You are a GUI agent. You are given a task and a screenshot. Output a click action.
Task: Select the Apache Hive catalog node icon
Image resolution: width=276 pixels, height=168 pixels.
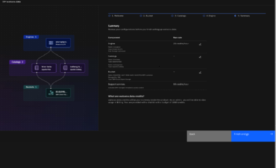(x=37, y=68)
